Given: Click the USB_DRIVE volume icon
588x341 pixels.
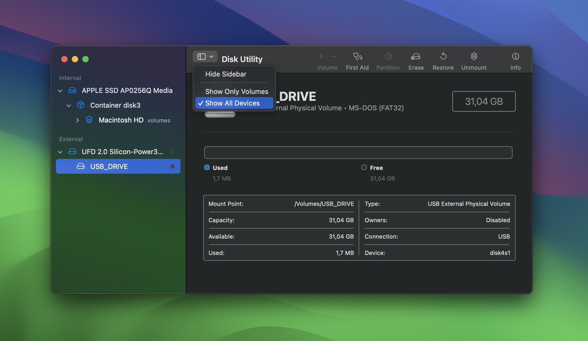Looking at the screenshot, I should [x=81, y=166].
